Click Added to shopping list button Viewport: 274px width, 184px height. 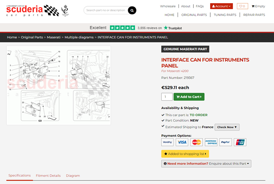click(x=185, y=154)
